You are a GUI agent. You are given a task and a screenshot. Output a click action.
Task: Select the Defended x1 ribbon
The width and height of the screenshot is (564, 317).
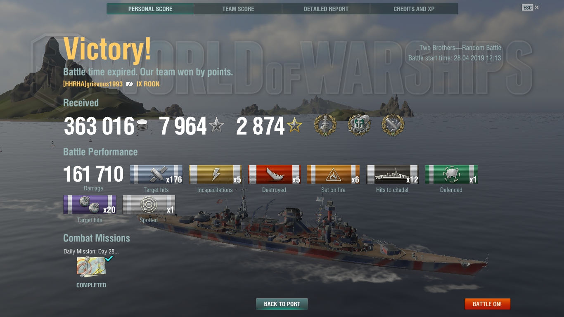click(451, 175)
